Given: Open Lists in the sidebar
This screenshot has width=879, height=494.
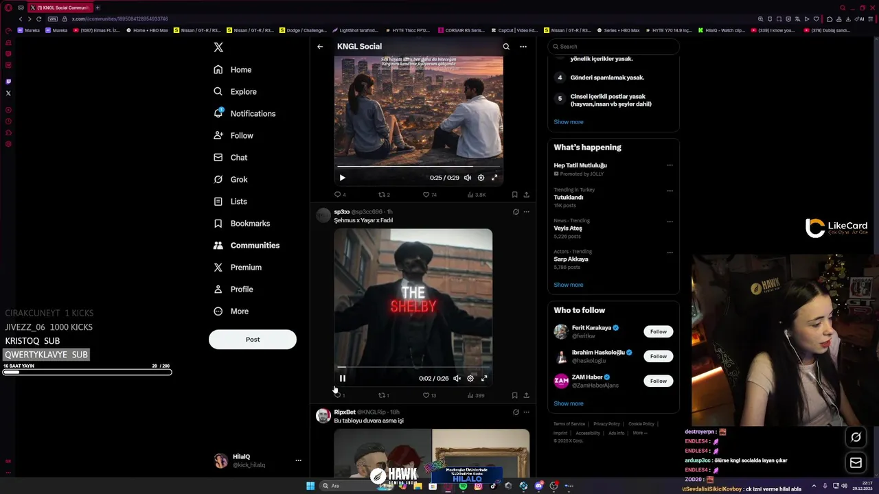Looking at the screenshot, I should tap(230, 201).
